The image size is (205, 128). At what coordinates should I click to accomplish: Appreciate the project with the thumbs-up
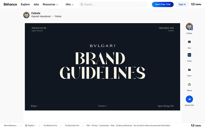coord(189,99)
